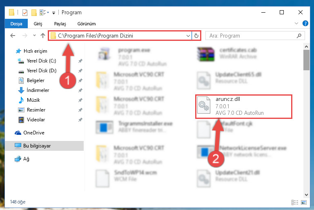
Task: Select the TrigrammsInstaller.exe file
Action: point(134,127)
